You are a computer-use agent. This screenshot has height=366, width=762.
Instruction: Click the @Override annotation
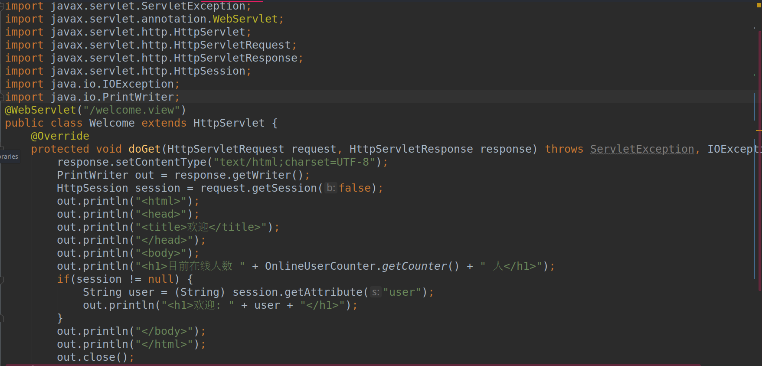(60, 136)
